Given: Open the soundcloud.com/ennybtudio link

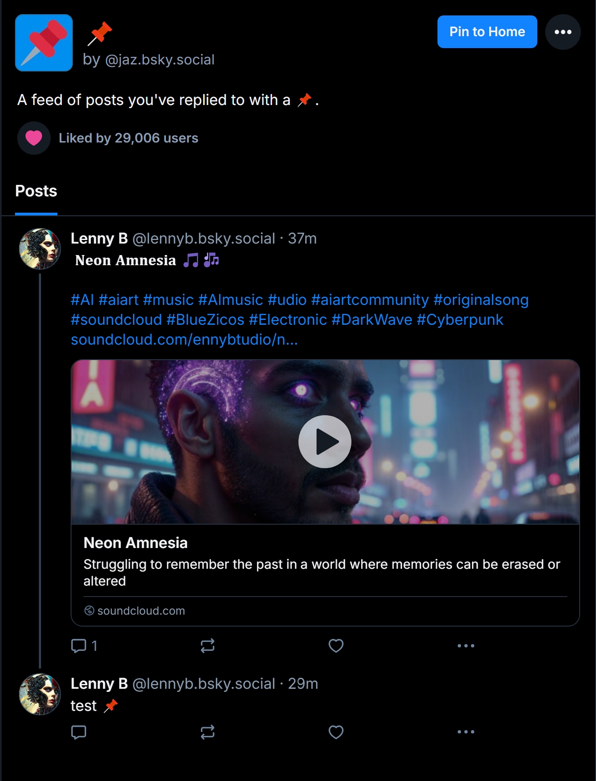Looking at the screenshot, I should (184, 339).
